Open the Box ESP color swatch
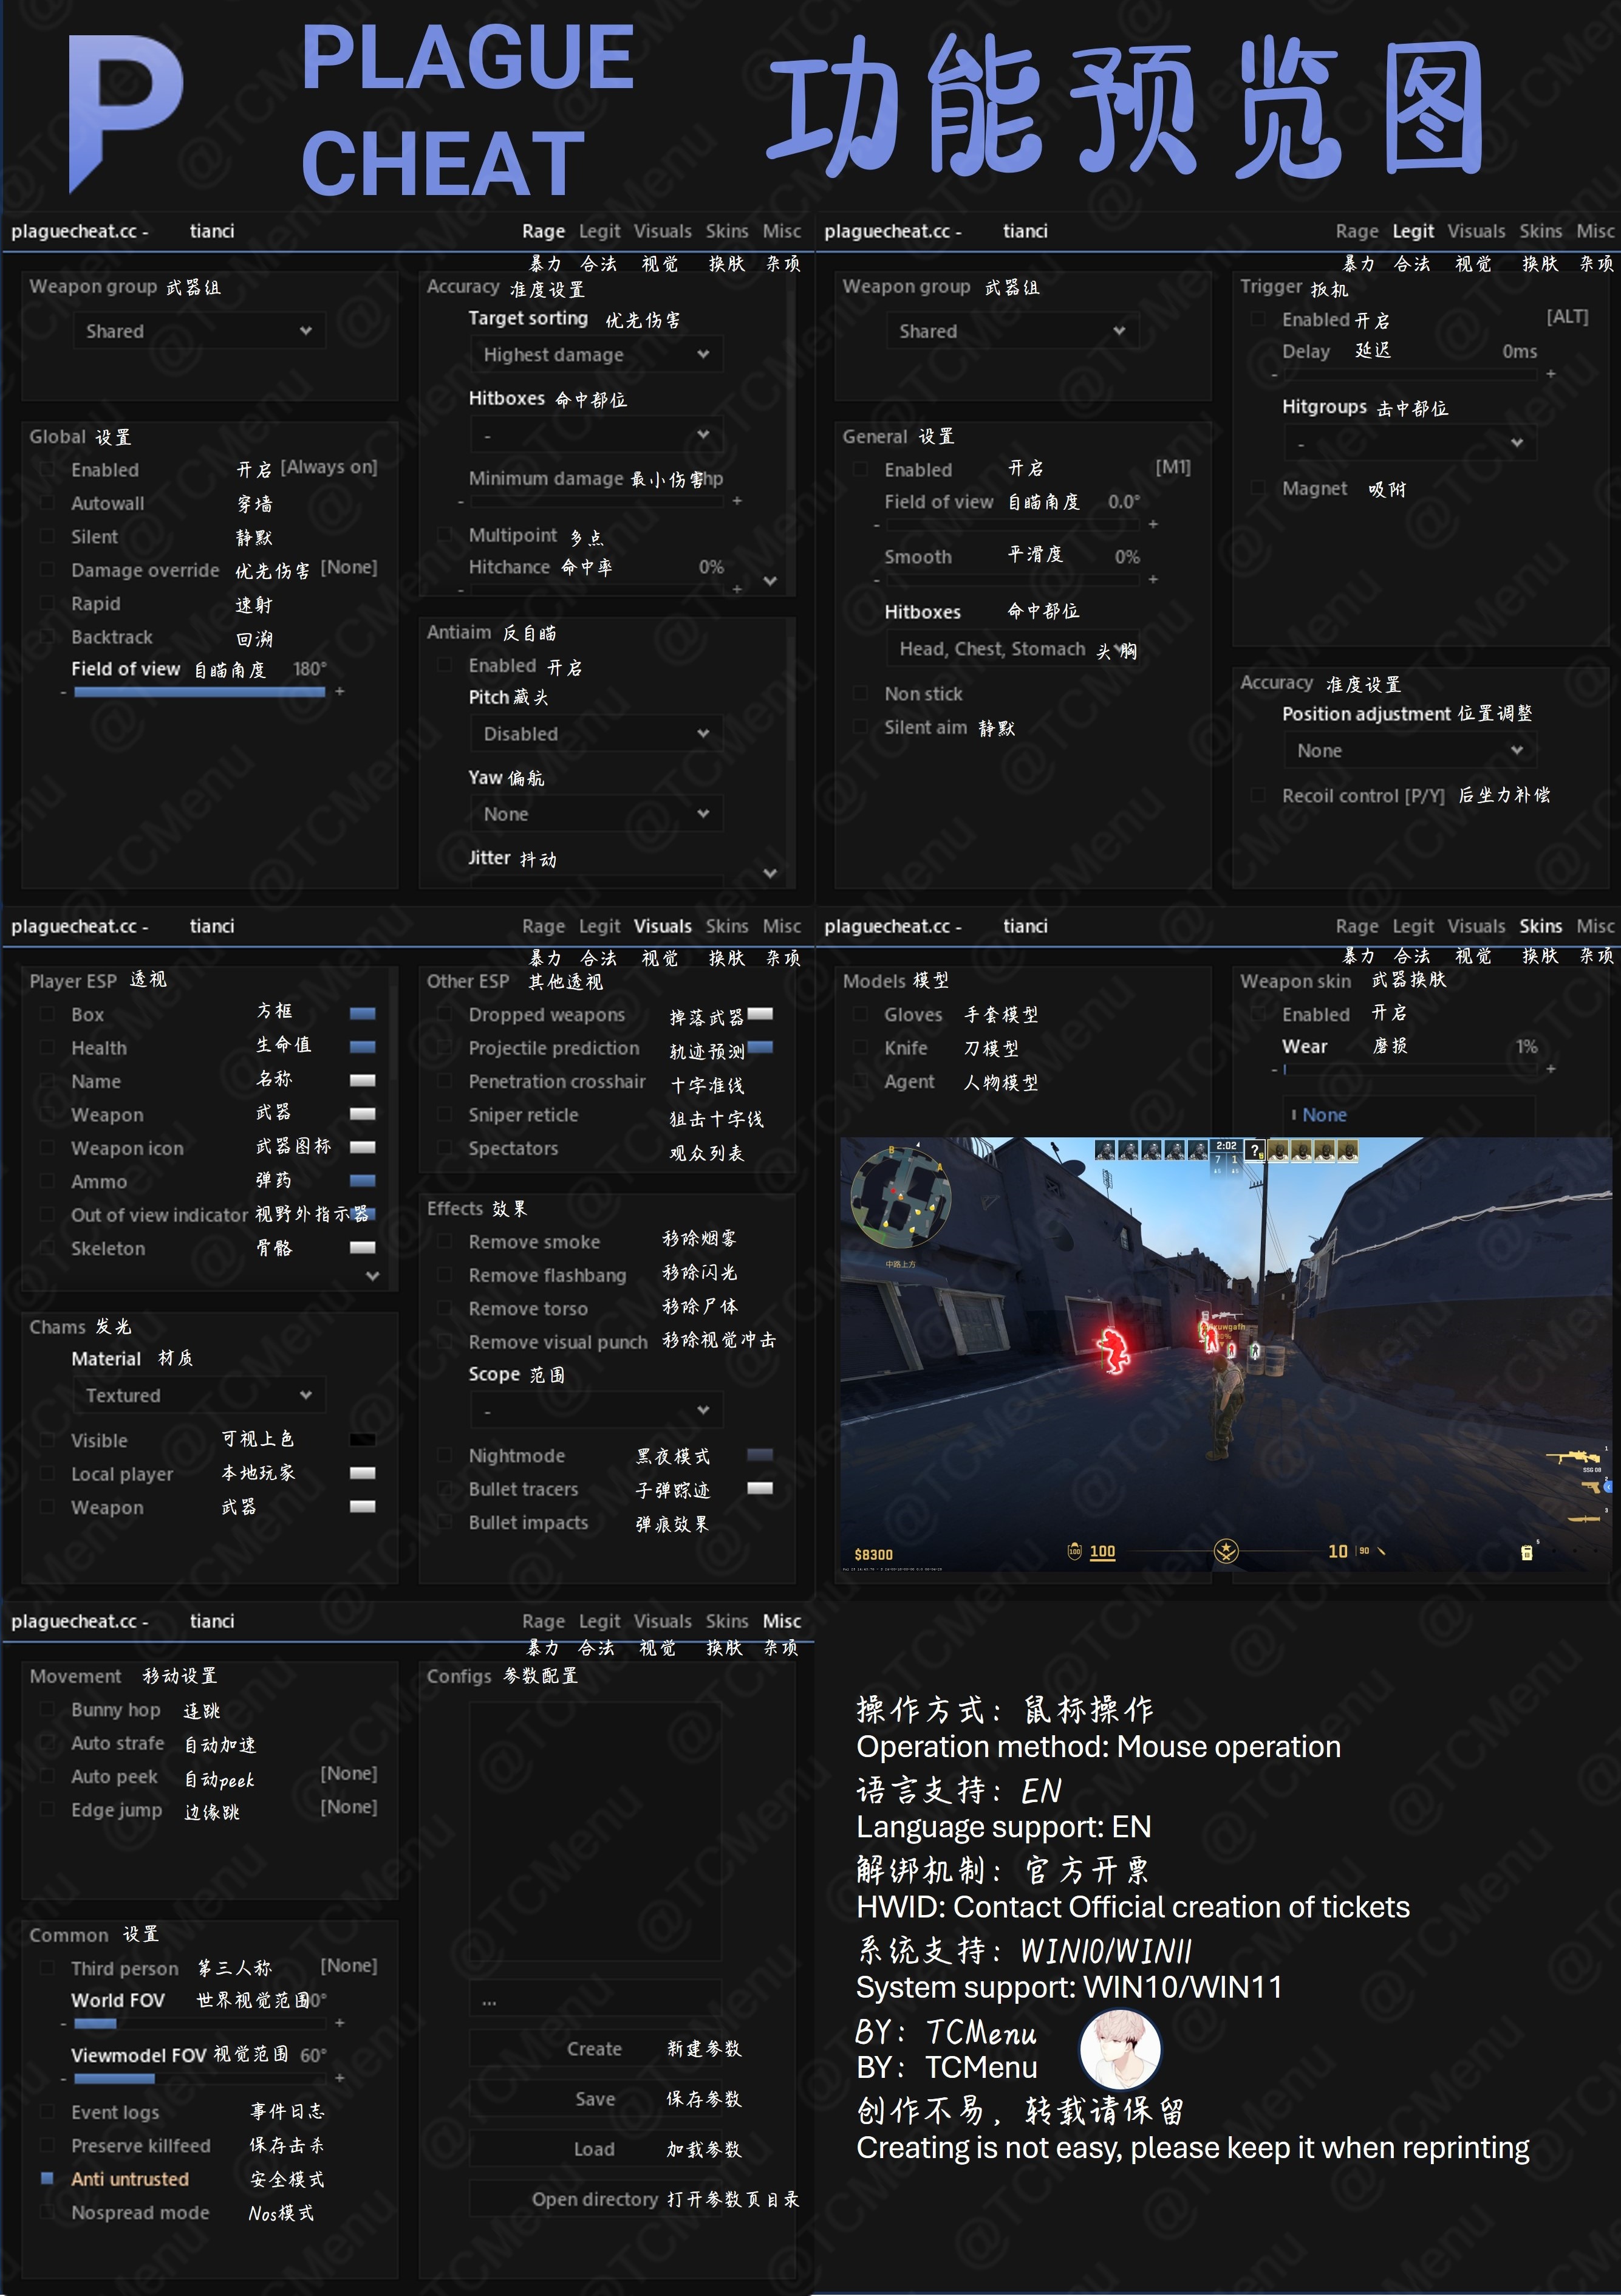 click(x=363, y=1014)
